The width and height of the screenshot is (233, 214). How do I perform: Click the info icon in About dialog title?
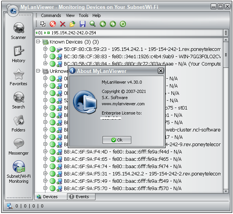(72, 71)
